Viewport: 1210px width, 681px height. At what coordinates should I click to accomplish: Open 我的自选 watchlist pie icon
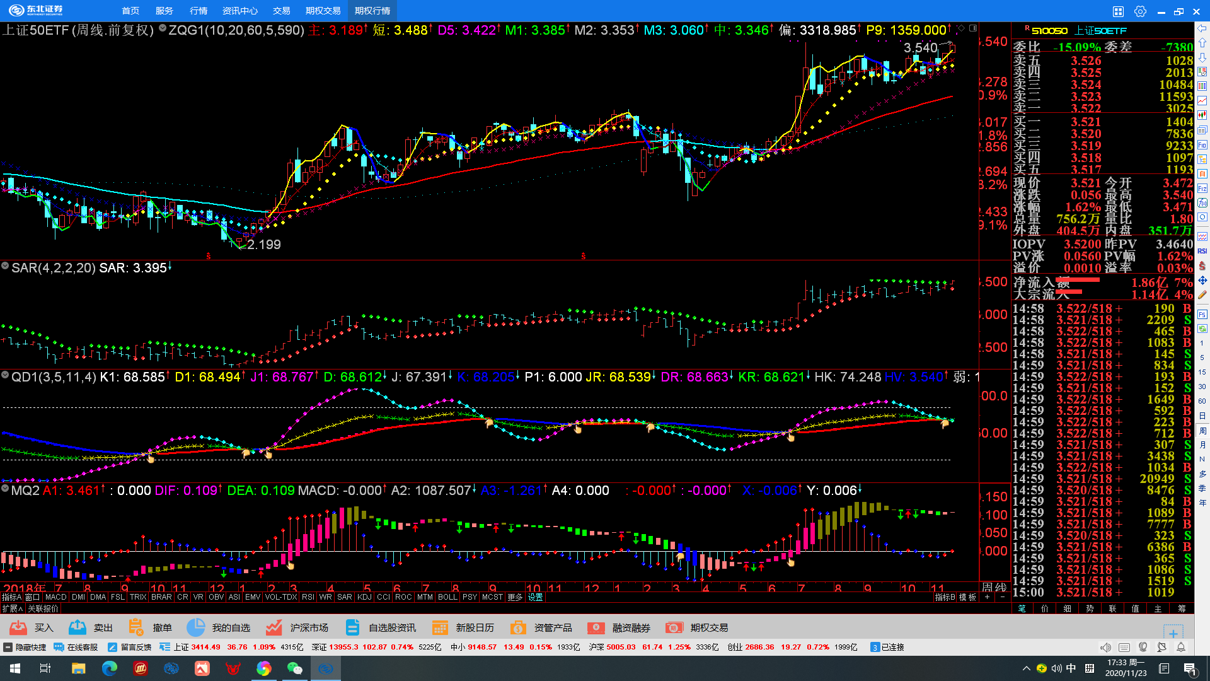click(195, 627)
